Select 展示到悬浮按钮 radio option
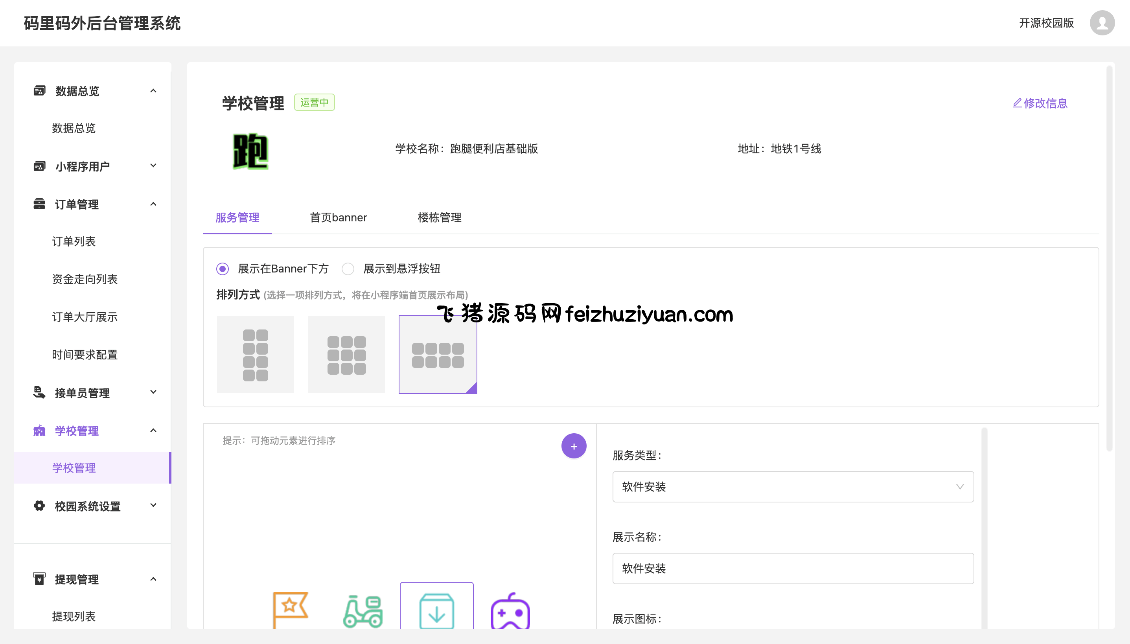This screenshot has height=644, width=1130. pos(348,269)
